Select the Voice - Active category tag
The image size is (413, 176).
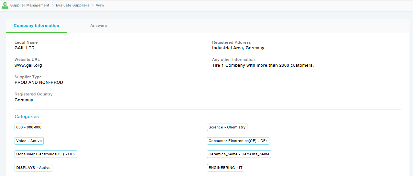click(x=29, y=141)
